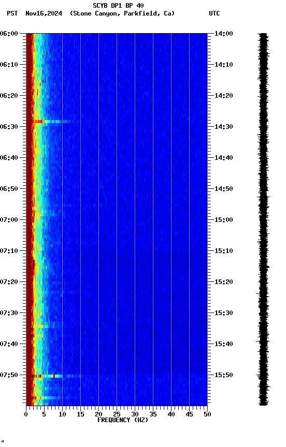286x447 pixels.
Task: Click the PST time label '06:30'
Action: pyautogui.click(x=9, y=127)
